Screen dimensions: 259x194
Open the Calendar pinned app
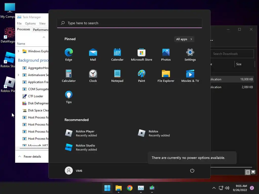point(117,55)
